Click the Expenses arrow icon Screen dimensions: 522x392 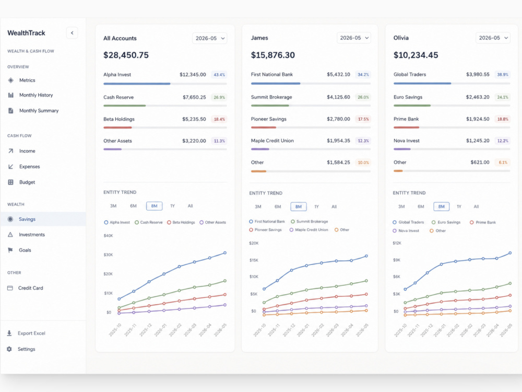[10, 167]
